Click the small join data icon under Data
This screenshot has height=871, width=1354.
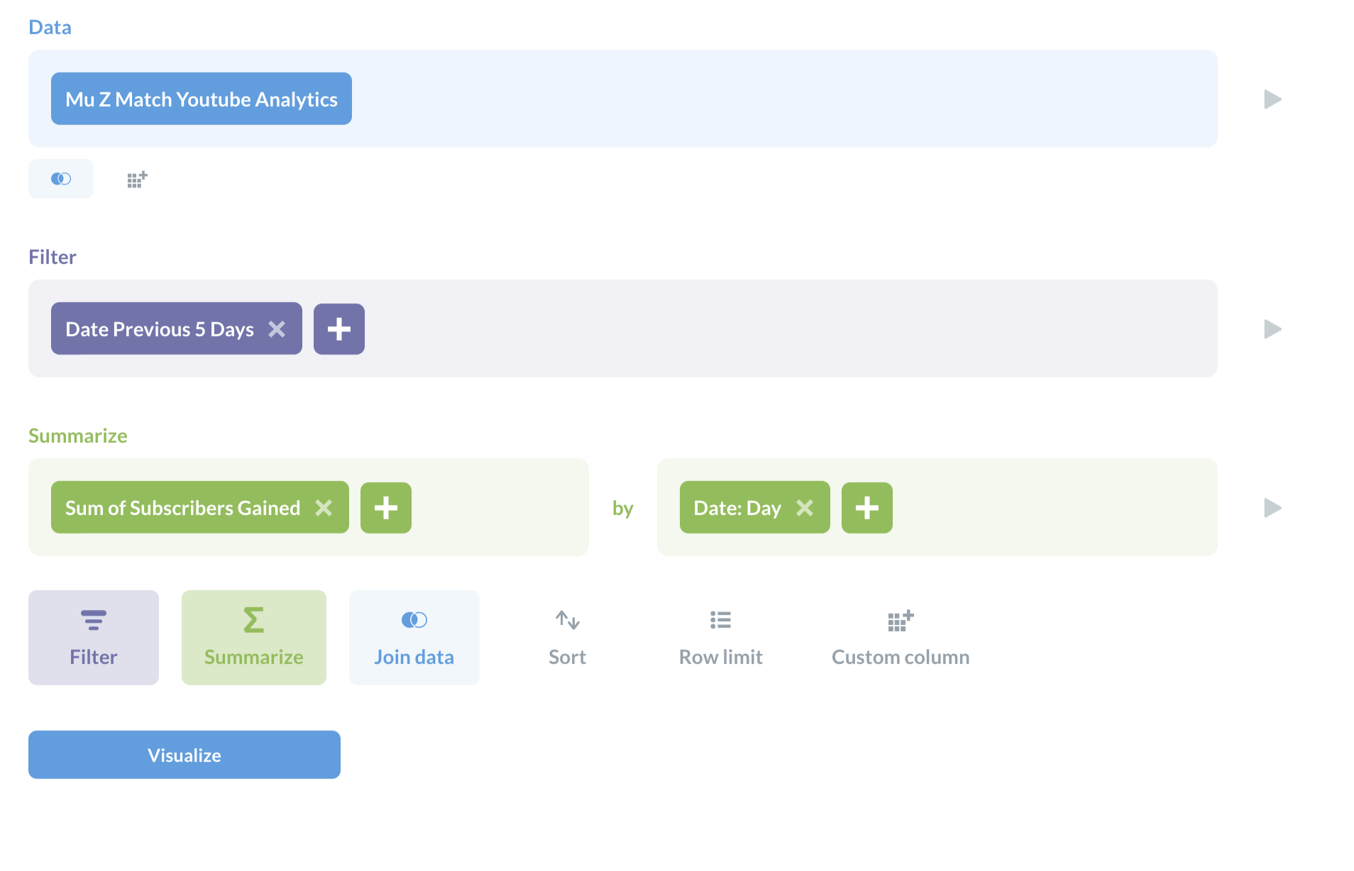click(61, 179)
